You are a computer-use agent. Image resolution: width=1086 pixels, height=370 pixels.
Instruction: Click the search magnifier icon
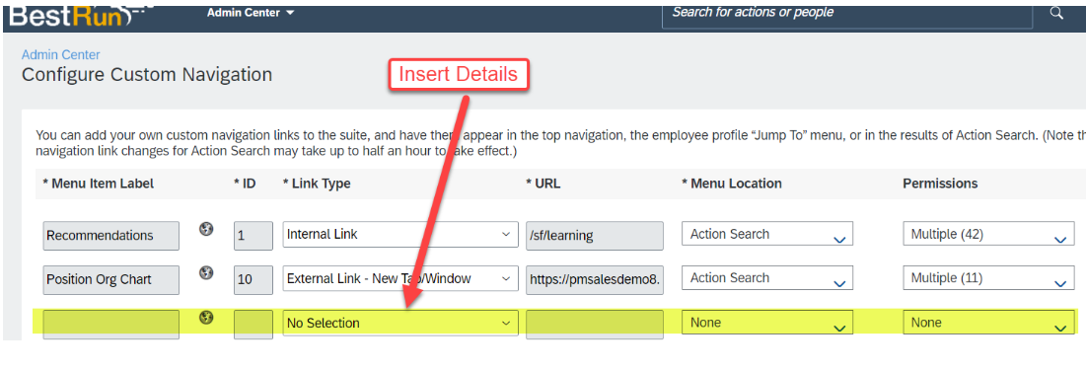tap(1055, 13)
